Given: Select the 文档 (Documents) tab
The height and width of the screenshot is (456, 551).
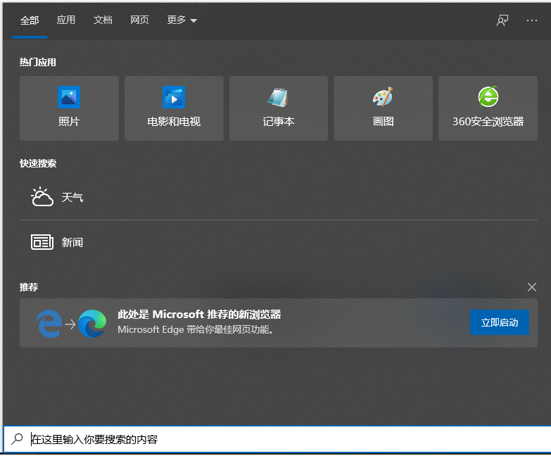Looking at the screenshot, I should [103, 20].
